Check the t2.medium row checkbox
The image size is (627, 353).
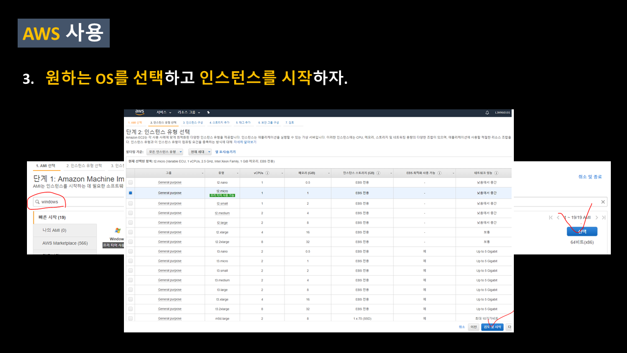(130, 213)
